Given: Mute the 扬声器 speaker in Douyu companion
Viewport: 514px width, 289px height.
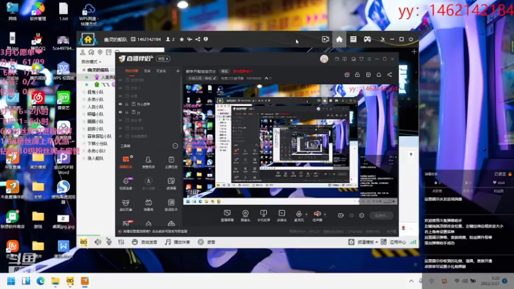Looking at the screenshot, I should tap(317, 216).
